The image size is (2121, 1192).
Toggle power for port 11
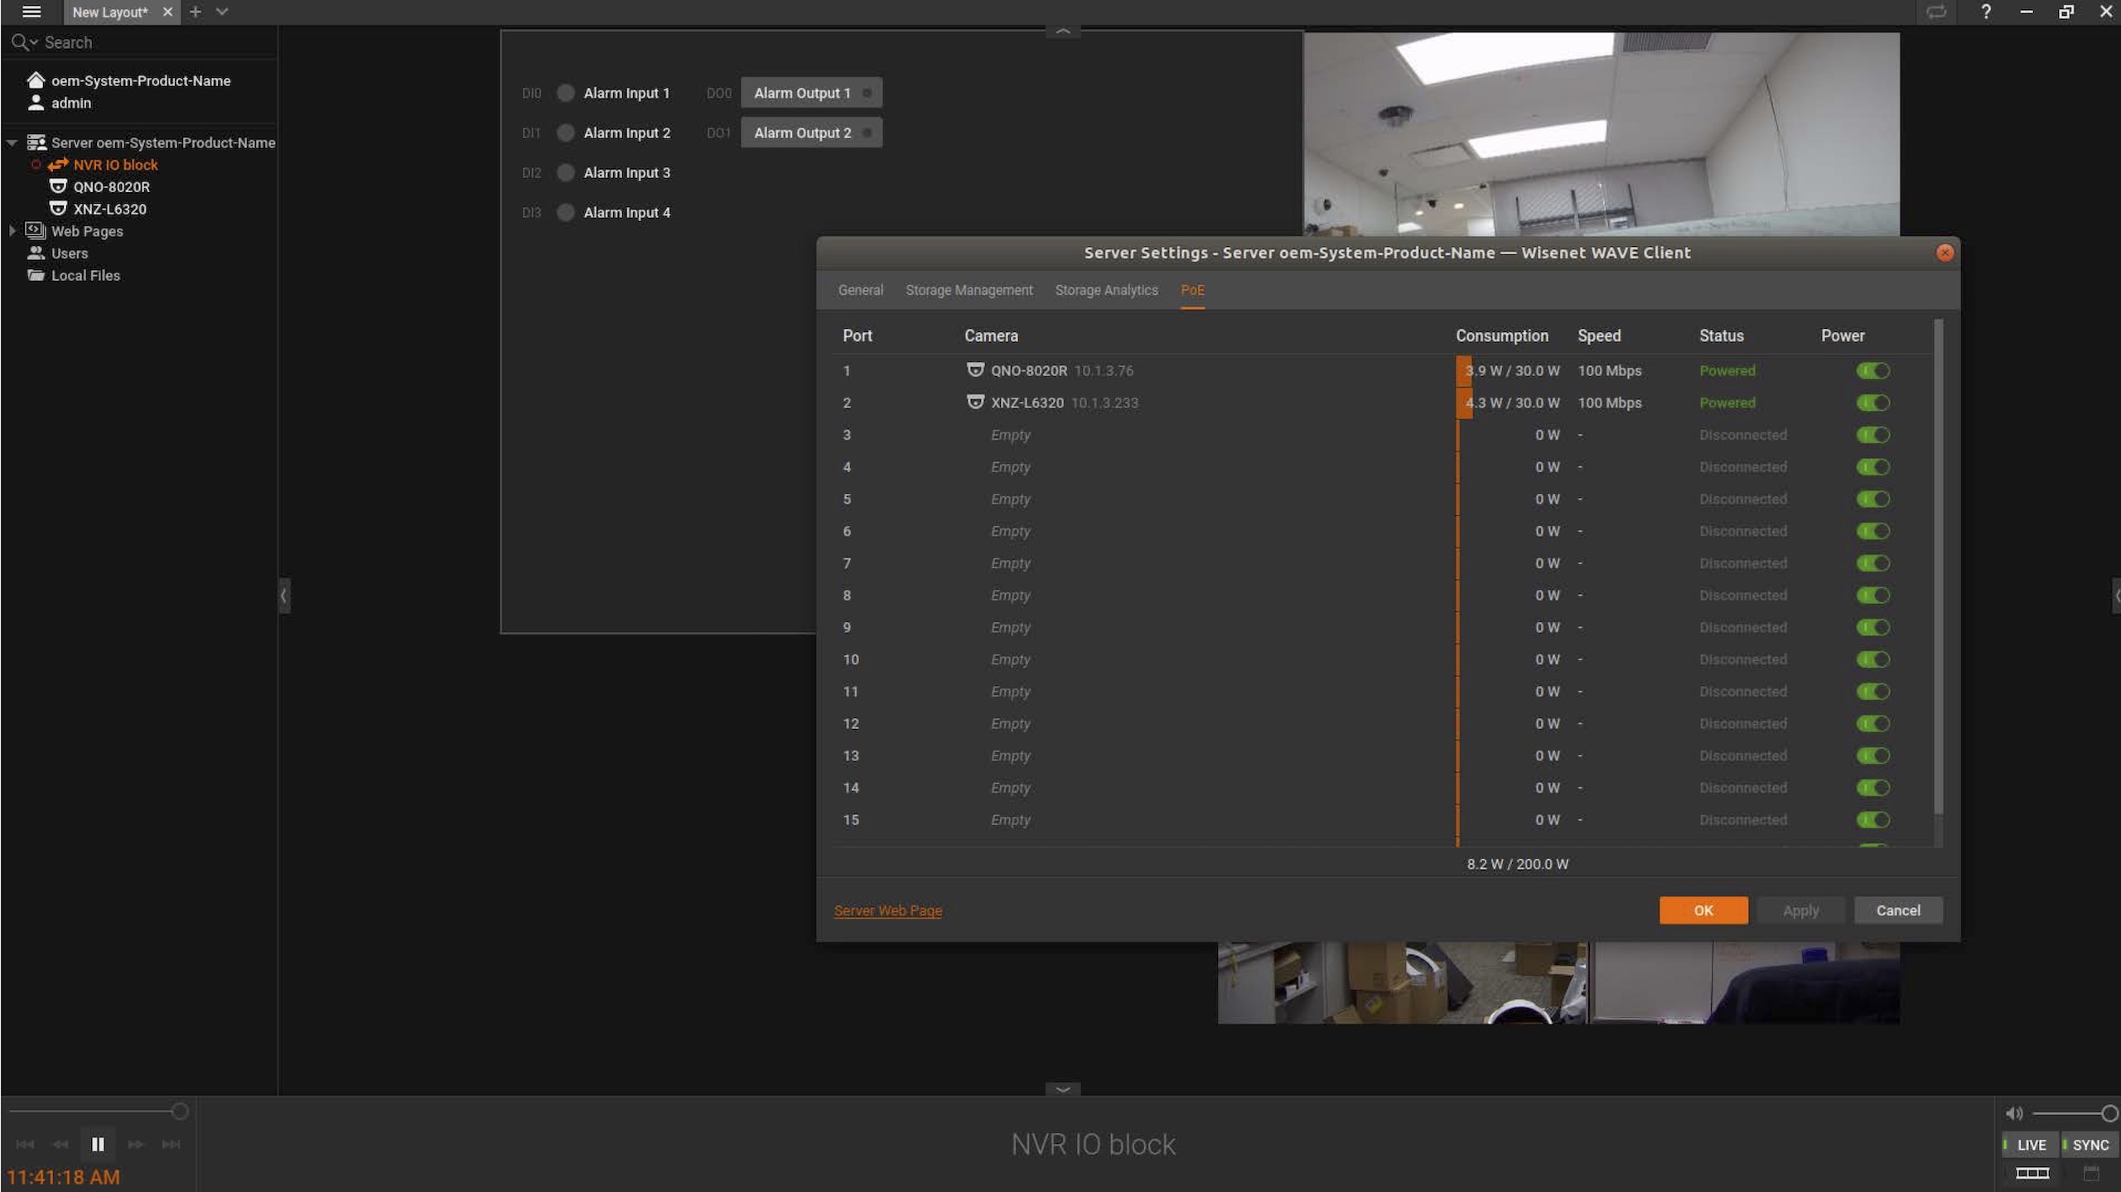pyautogui.click(x=1872, y=692)
